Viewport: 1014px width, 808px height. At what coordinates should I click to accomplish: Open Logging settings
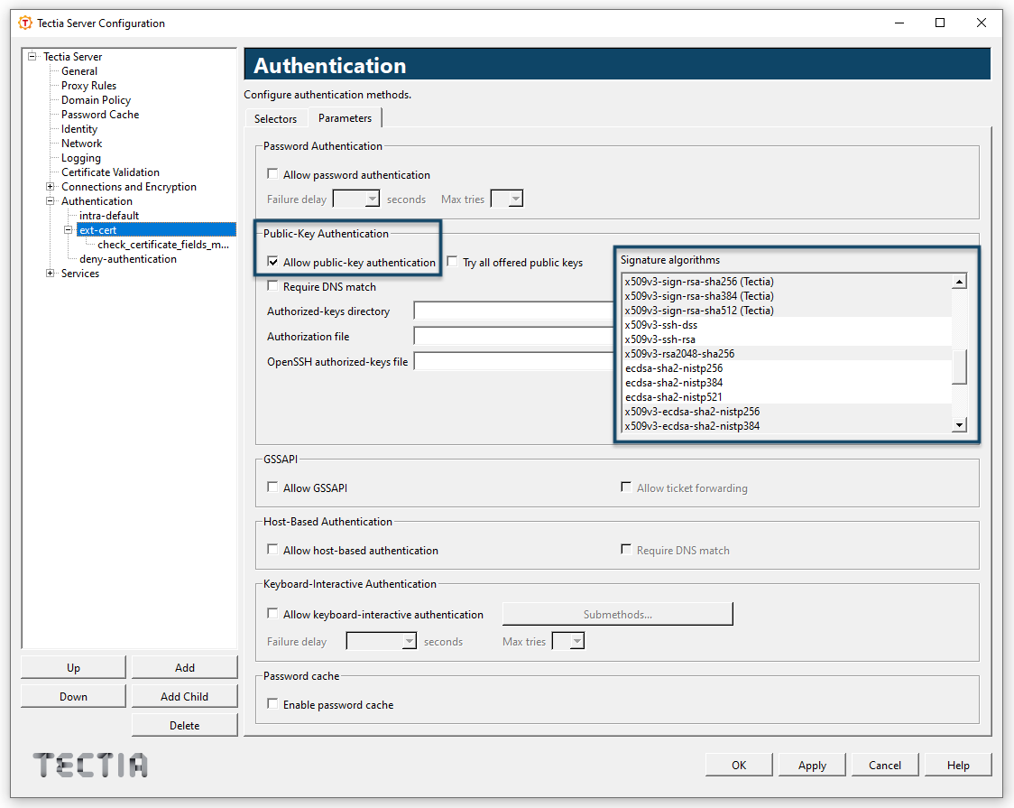click(x=81, y=158)
